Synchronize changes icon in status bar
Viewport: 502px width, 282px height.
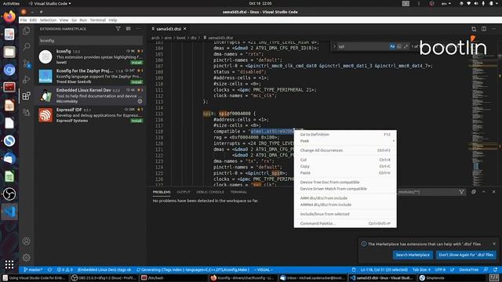49,269
